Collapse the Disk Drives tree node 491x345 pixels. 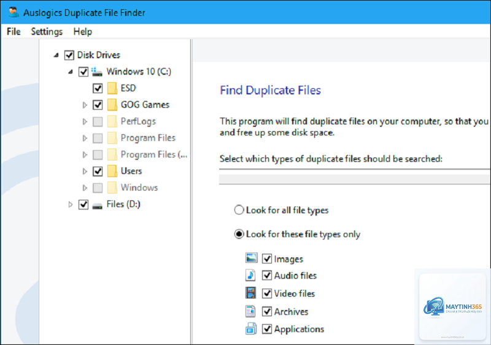[x=56, y=55]
